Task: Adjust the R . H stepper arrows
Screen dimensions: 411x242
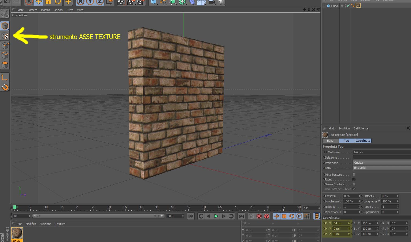Action: 407,223
